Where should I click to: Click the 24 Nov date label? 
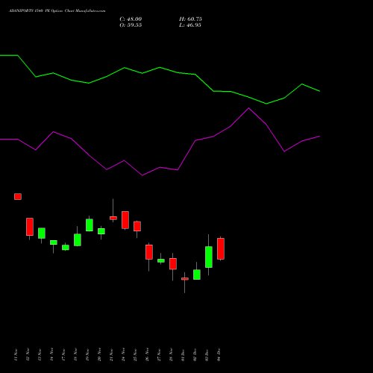click(123, 354)
